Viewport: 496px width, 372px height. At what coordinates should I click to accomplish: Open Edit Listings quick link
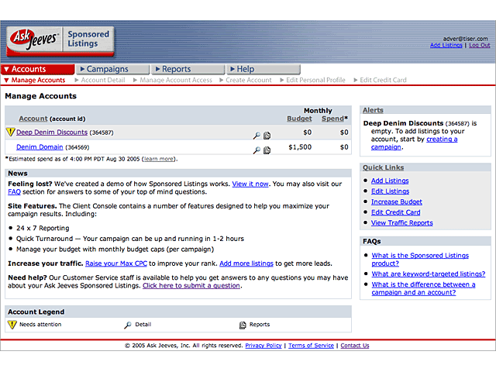pos(390,191)
